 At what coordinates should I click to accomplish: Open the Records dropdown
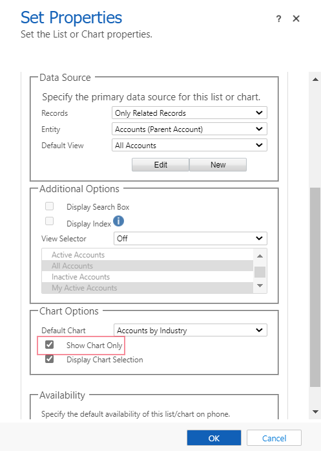(x=189, y=113)
